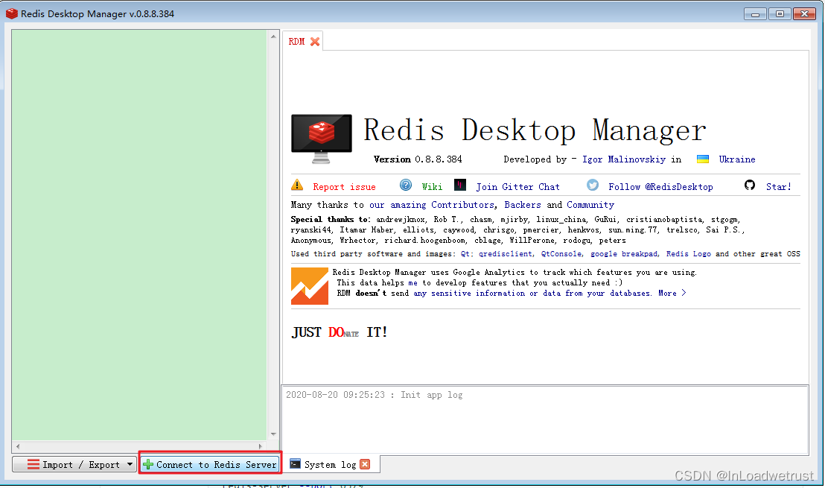
Task: Minimize the Redis Desktop Manager window
Action: tap(755, 13)
